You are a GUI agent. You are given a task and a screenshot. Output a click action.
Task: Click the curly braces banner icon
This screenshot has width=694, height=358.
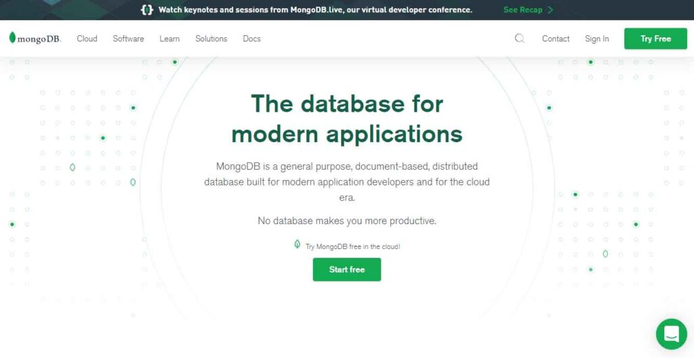coord(147,9)
